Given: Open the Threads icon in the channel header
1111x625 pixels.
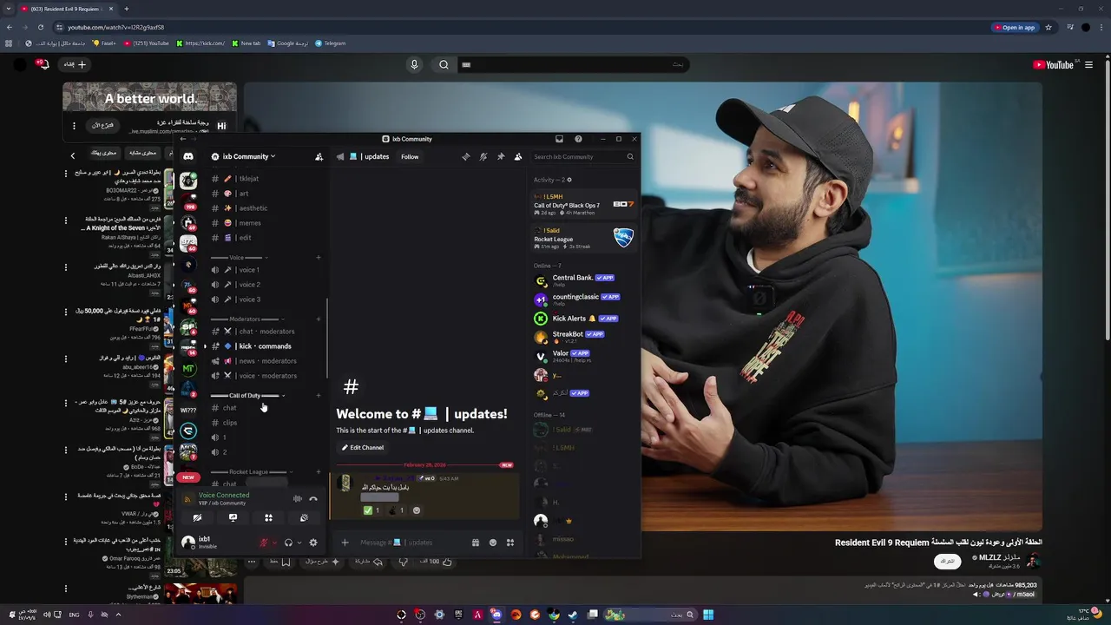Looking at the screenshot, I should coord(466,157).
